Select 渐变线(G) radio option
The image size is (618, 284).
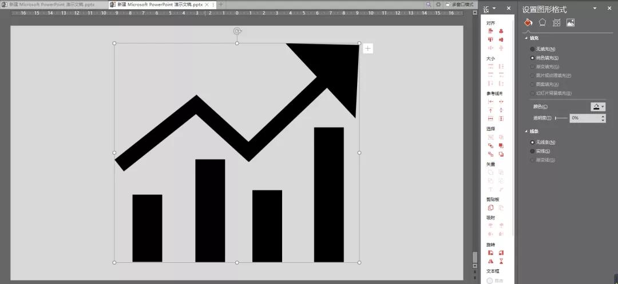pos(543,160)
